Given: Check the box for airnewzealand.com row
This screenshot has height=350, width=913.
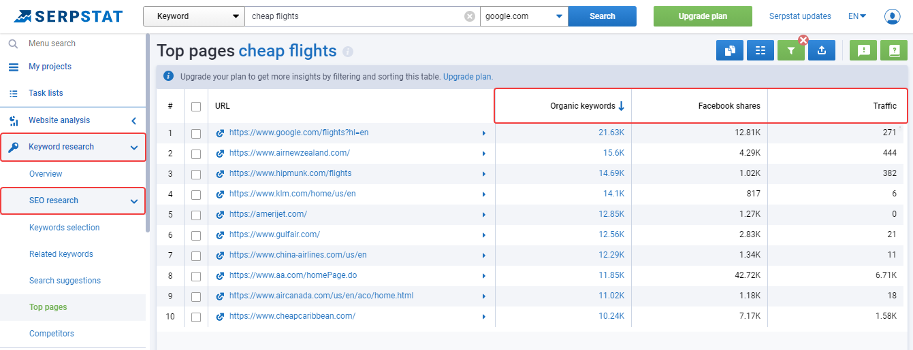Looking at the screenshot, I should click(x=196, y=154).
